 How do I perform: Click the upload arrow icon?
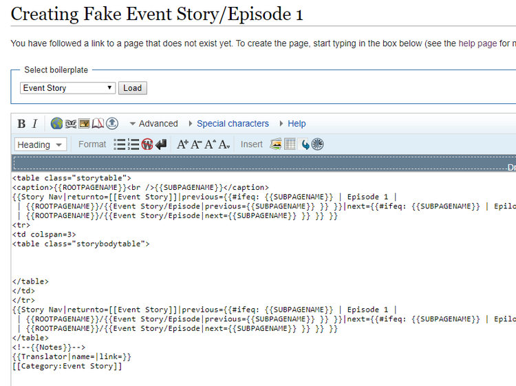click(112, 124)
